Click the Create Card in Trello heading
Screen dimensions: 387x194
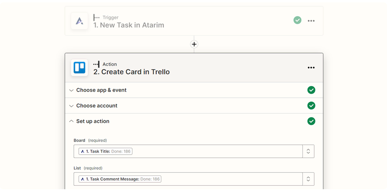(131, 72)
